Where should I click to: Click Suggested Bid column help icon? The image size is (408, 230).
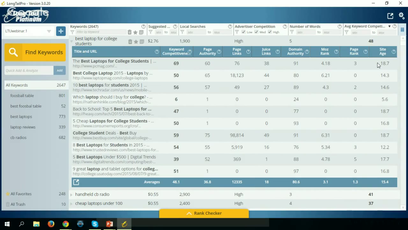pyautogui.click(x=175, y=27)
